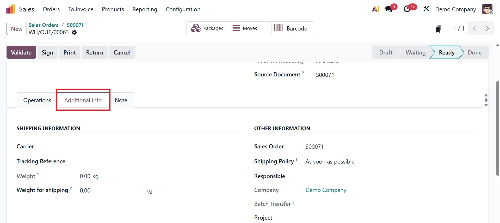
Task: Open the Packages smart button
Action: coord(207,28)
